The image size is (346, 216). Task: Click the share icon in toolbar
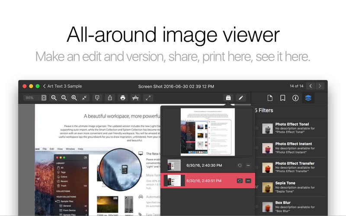110,98
